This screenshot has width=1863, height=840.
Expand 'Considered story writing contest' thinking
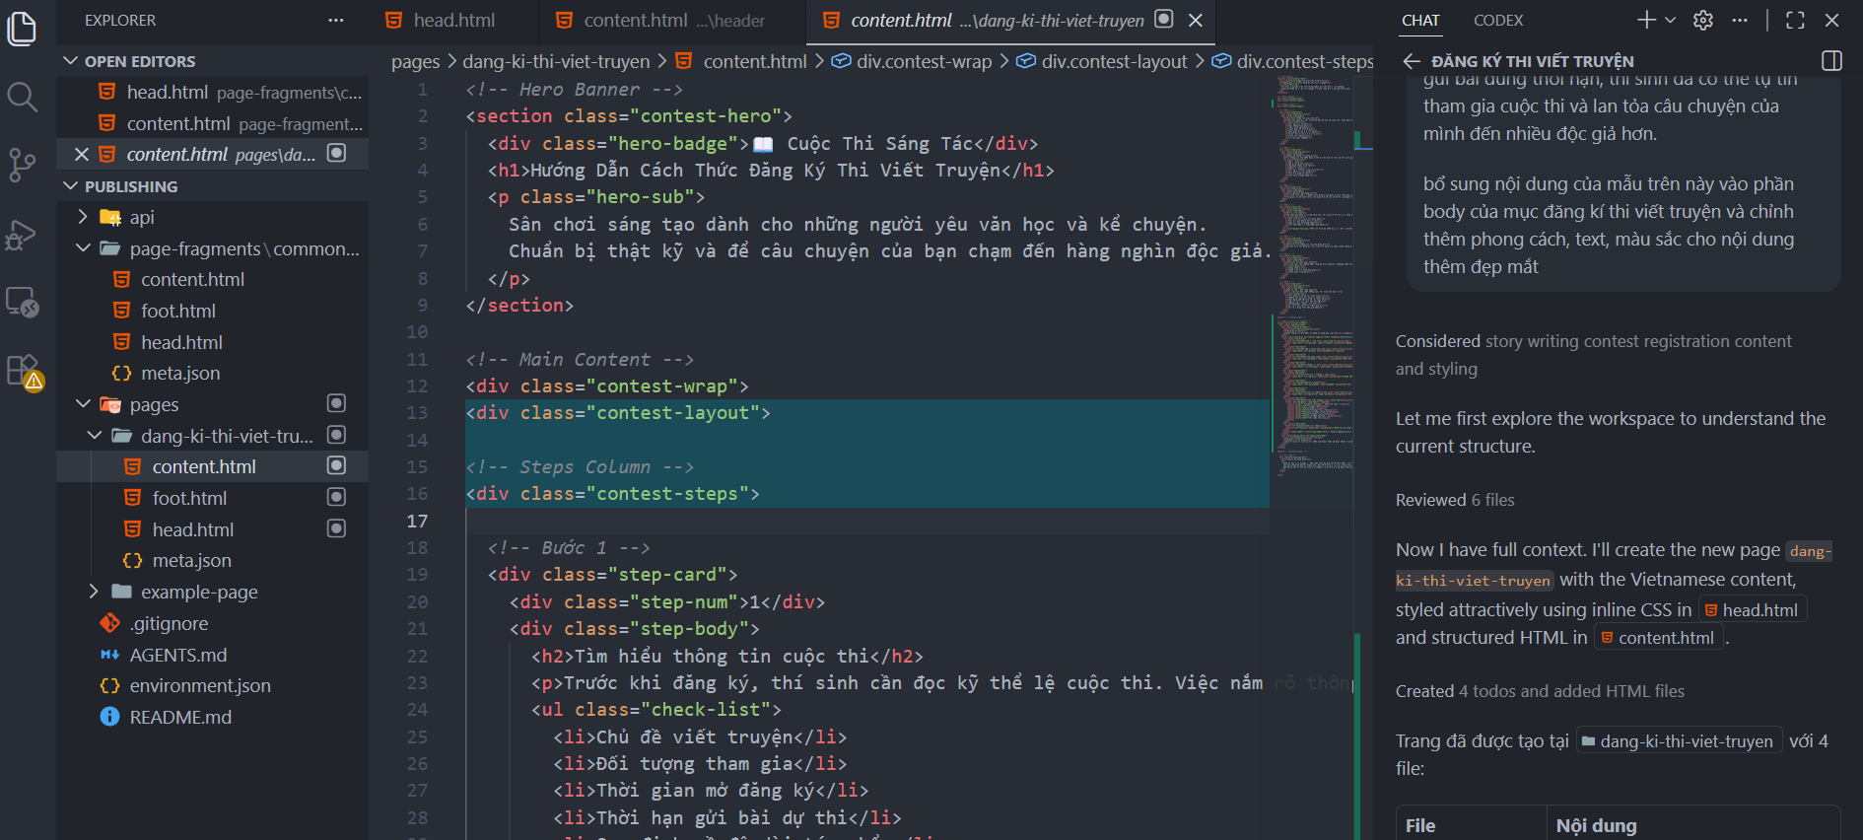click(x=1594, y=355)
